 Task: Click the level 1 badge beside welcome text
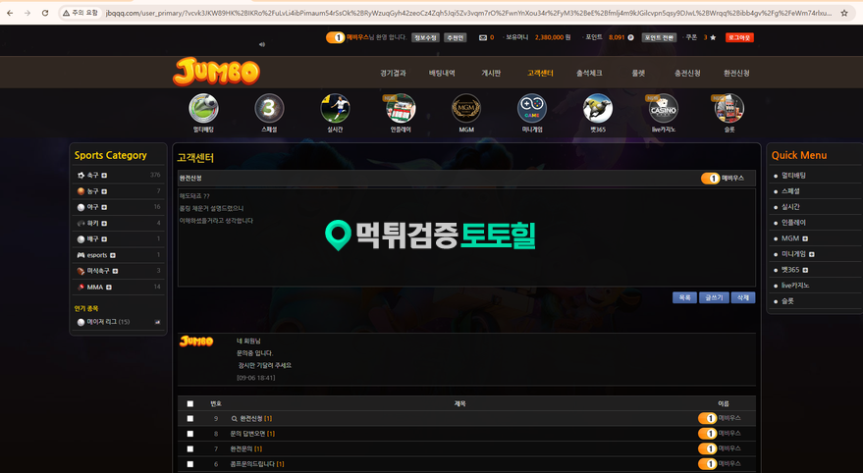pyautogui.click(x=335, y=37)
